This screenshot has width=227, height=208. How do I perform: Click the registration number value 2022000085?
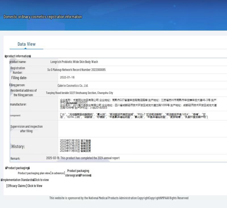(76, 70)
